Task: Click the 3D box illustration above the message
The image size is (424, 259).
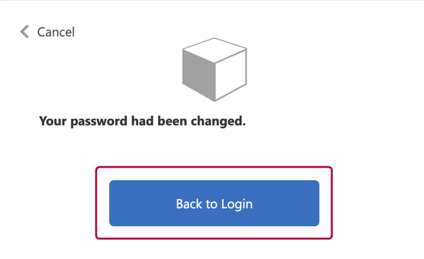Action: [215, 70]
